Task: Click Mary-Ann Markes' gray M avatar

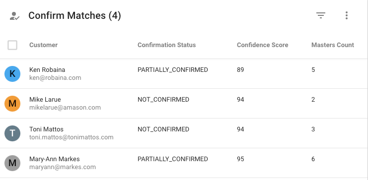Action: (12, 163)
